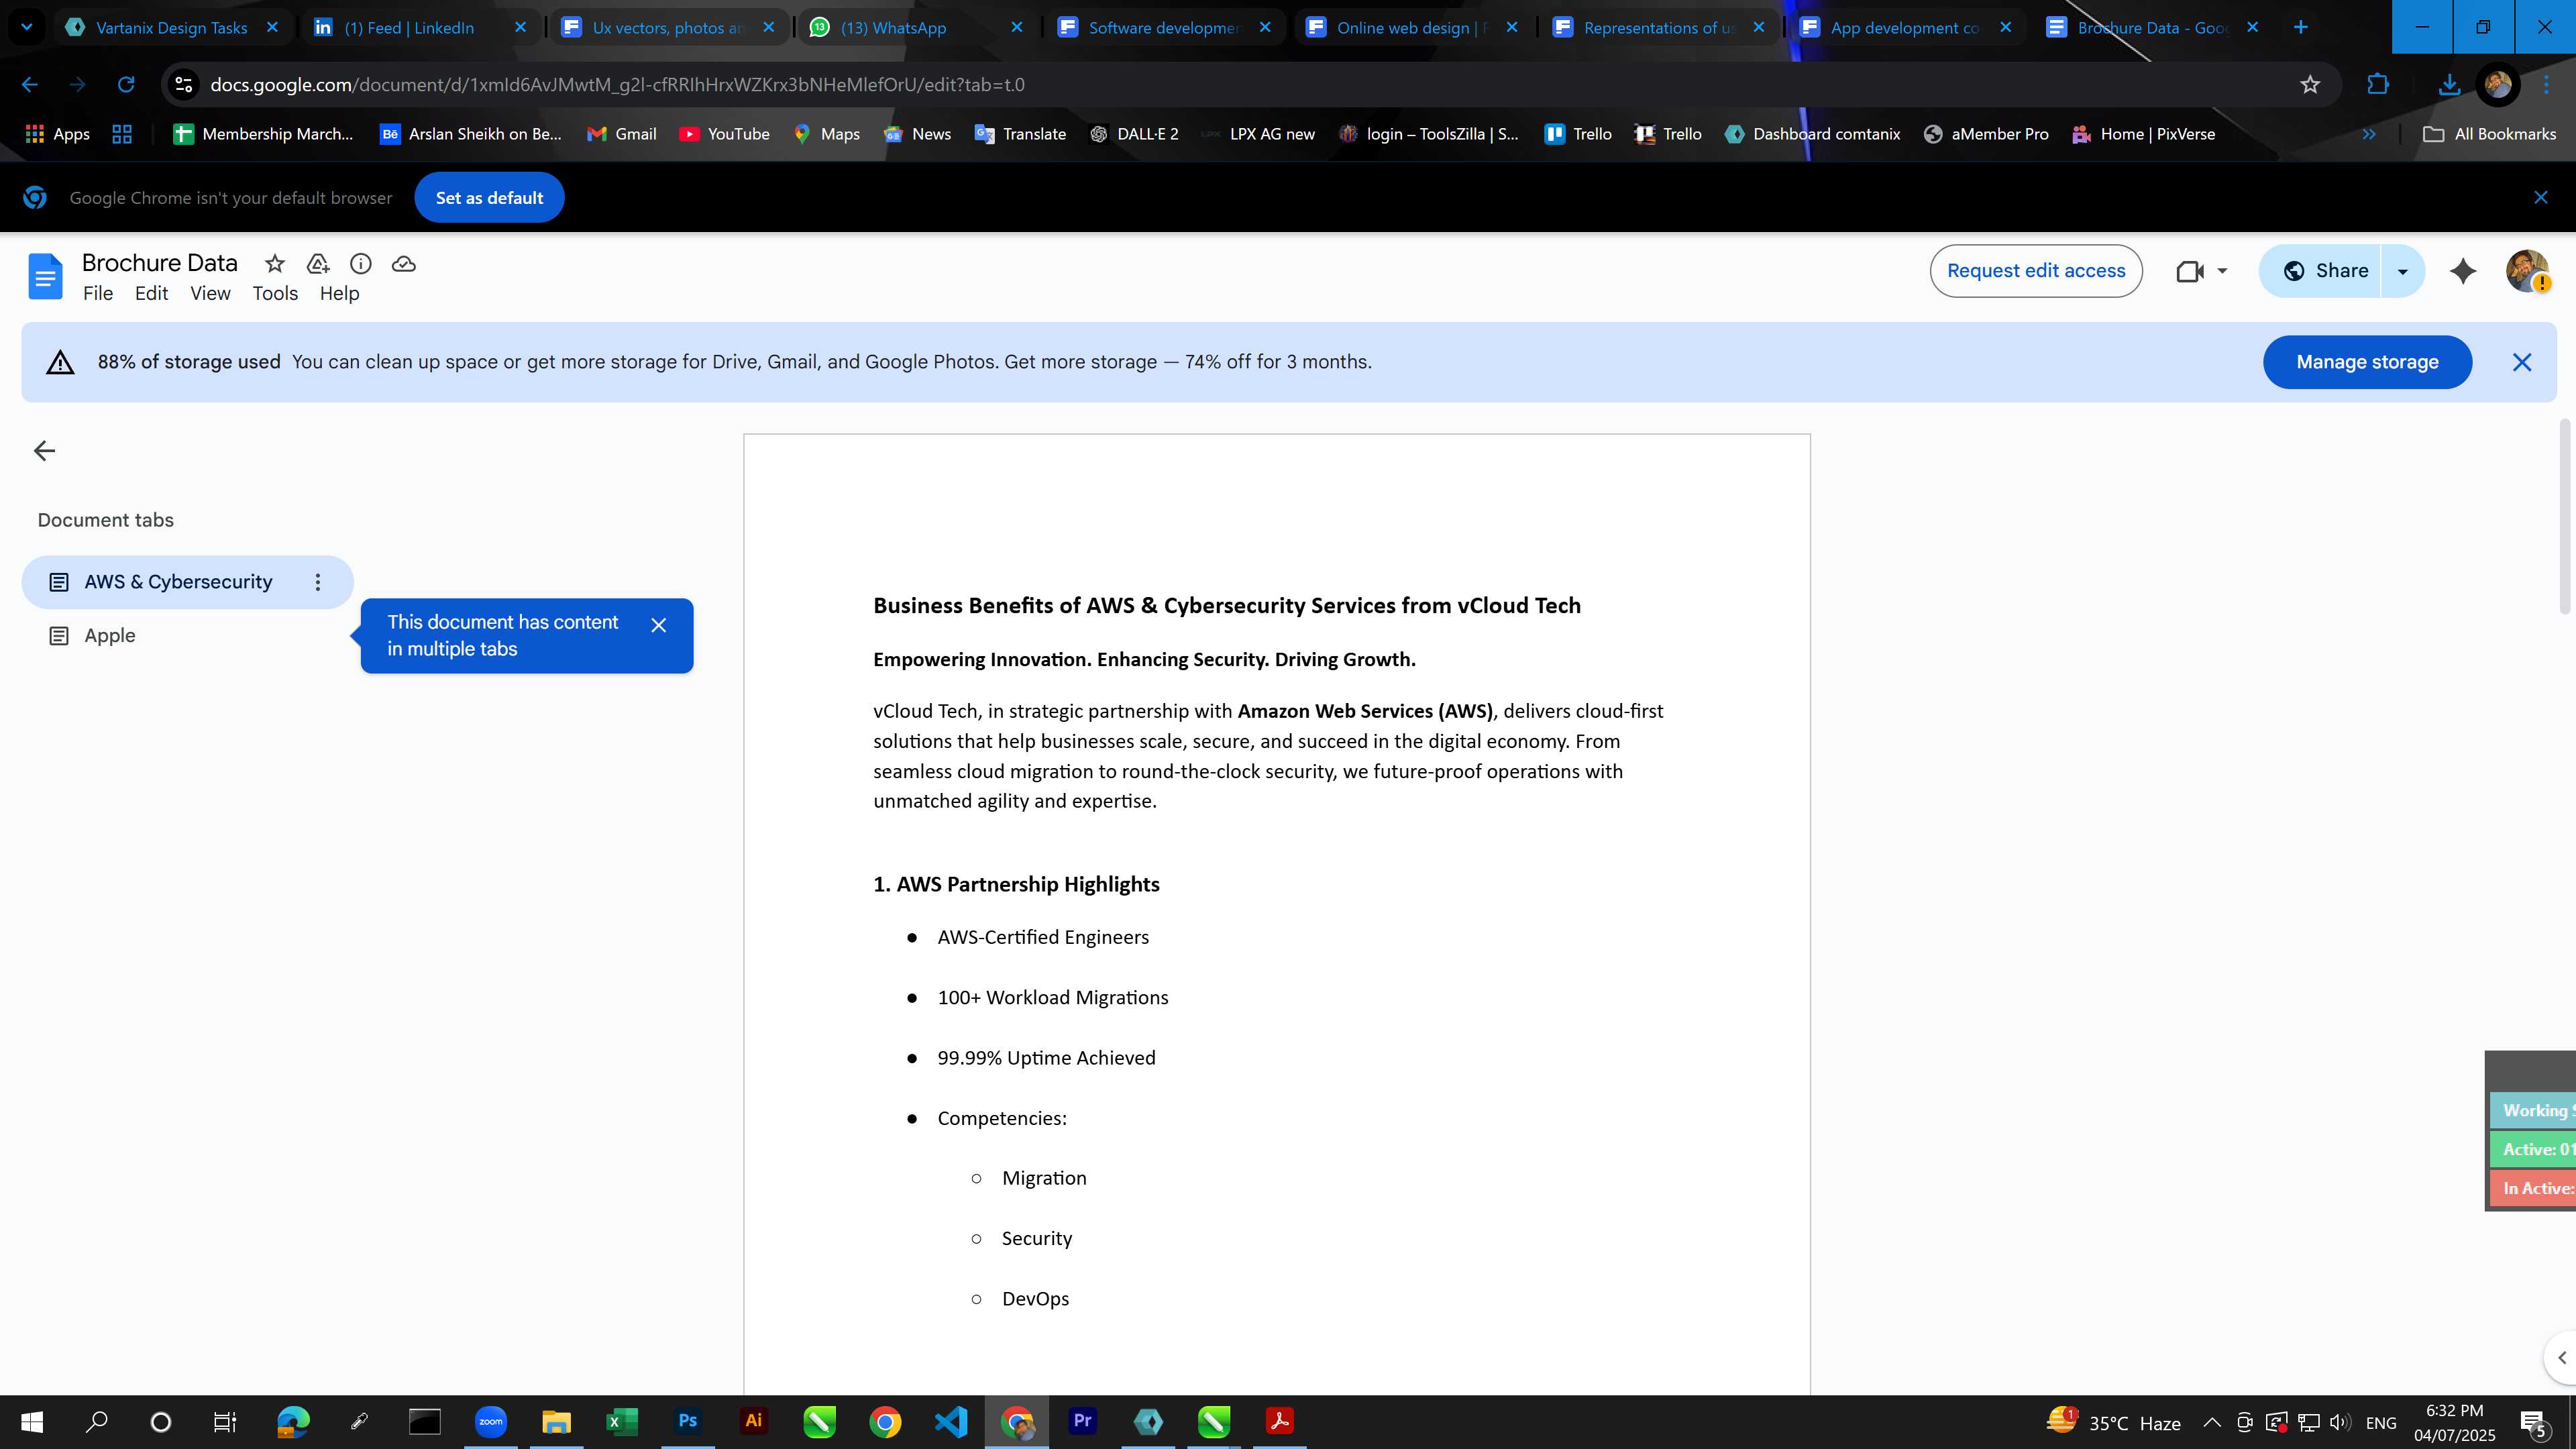Show more bookmarks chevron
This screenshot has height=1449, width=2576.
pos(2369,134)
